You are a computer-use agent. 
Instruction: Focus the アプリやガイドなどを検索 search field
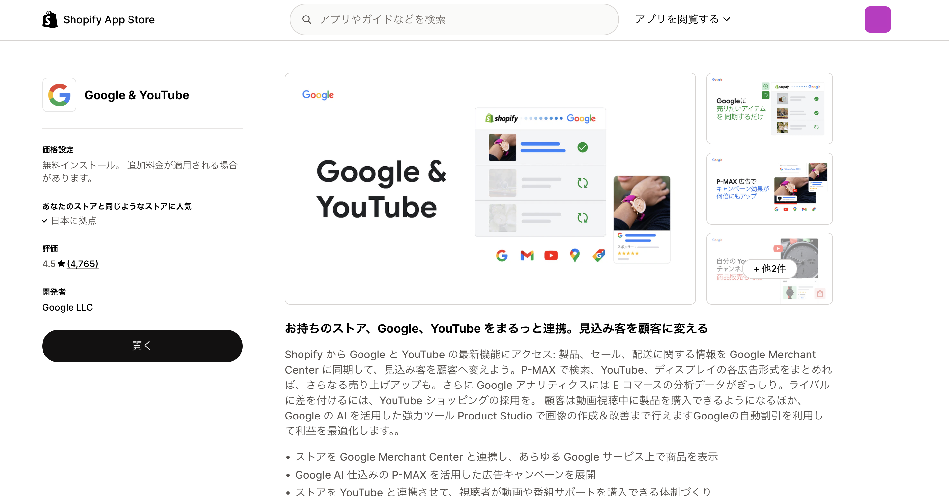click(x=454, y=19)
